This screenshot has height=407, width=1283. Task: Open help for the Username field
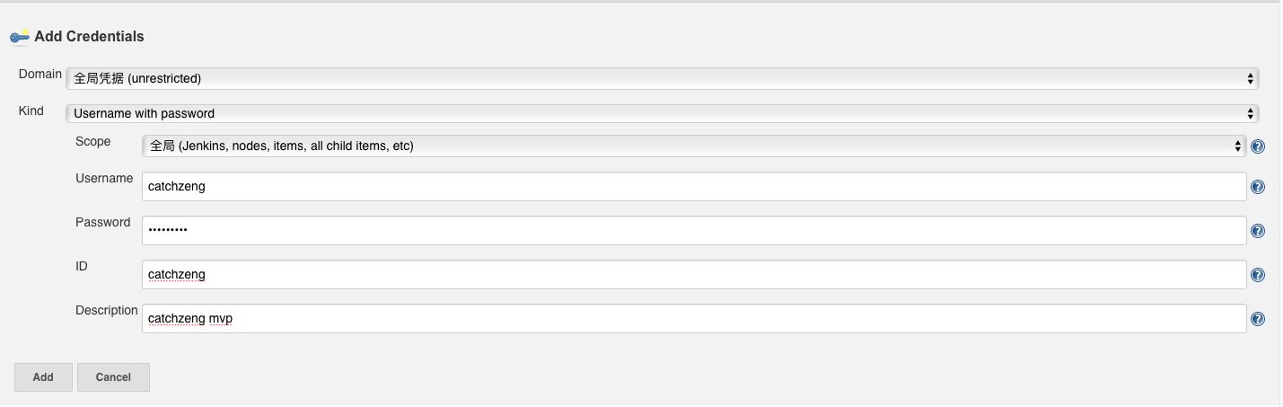pos(1258,187)
